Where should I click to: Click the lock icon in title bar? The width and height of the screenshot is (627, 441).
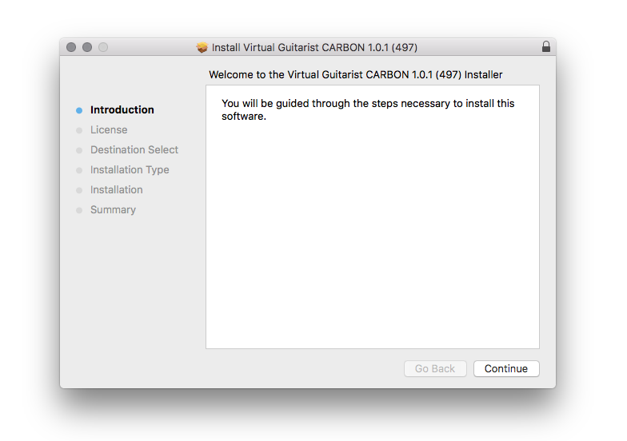point(546,47)
